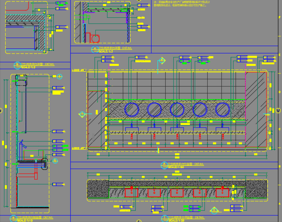Screen dimensions: 282x222
Task: Select the left red-outlined hatched panel in elevation
Action: (x=98, y=119)
